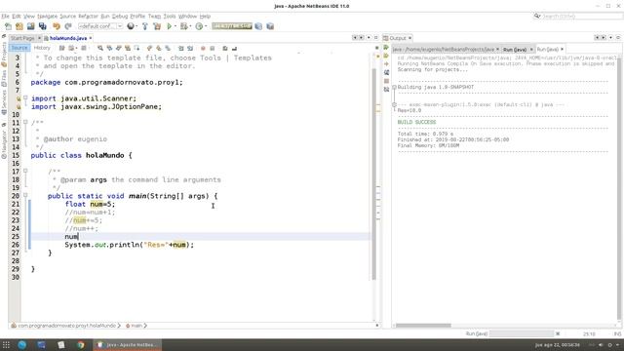Click the Uncomment editor toolbar icon

[234, 48]
